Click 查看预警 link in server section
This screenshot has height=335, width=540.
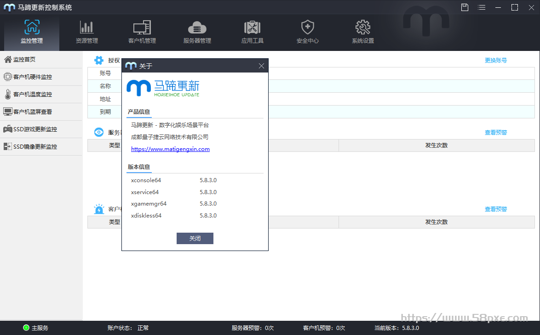pos(496,133)
